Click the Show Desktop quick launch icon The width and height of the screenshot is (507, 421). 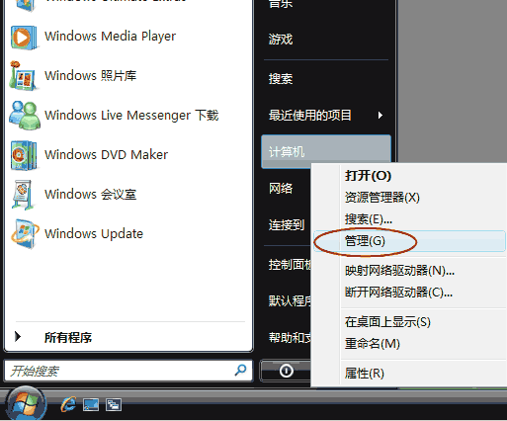coord(91,405)
